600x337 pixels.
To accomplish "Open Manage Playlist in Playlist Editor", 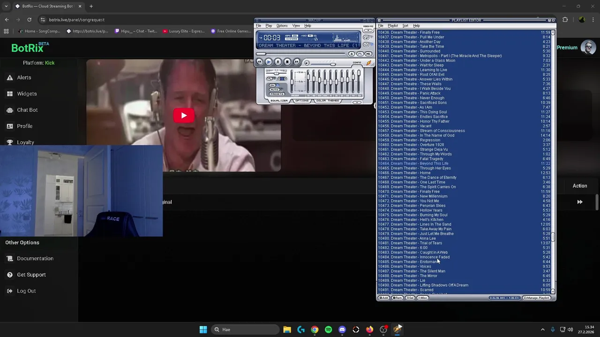I will point(538,298).
